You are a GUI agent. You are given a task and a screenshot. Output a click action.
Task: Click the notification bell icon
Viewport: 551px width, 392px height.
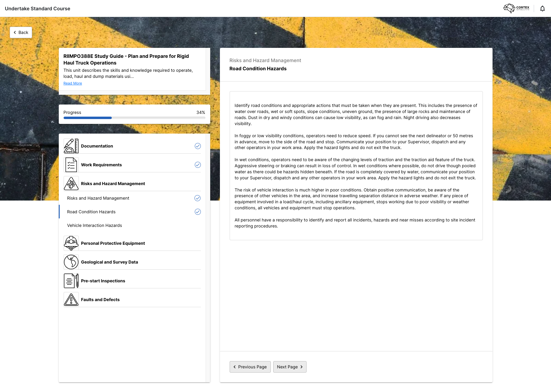[543, 8]
